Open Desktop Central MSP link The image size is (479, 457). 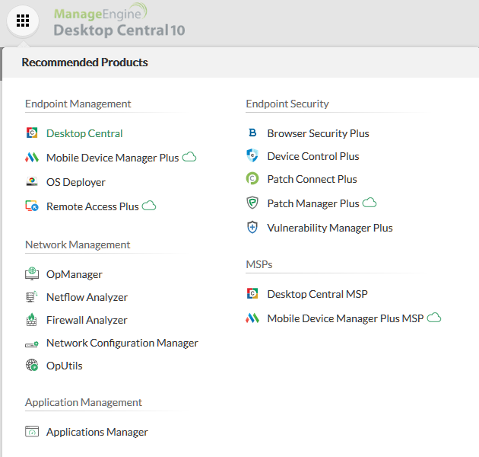[x=317, y=294]
